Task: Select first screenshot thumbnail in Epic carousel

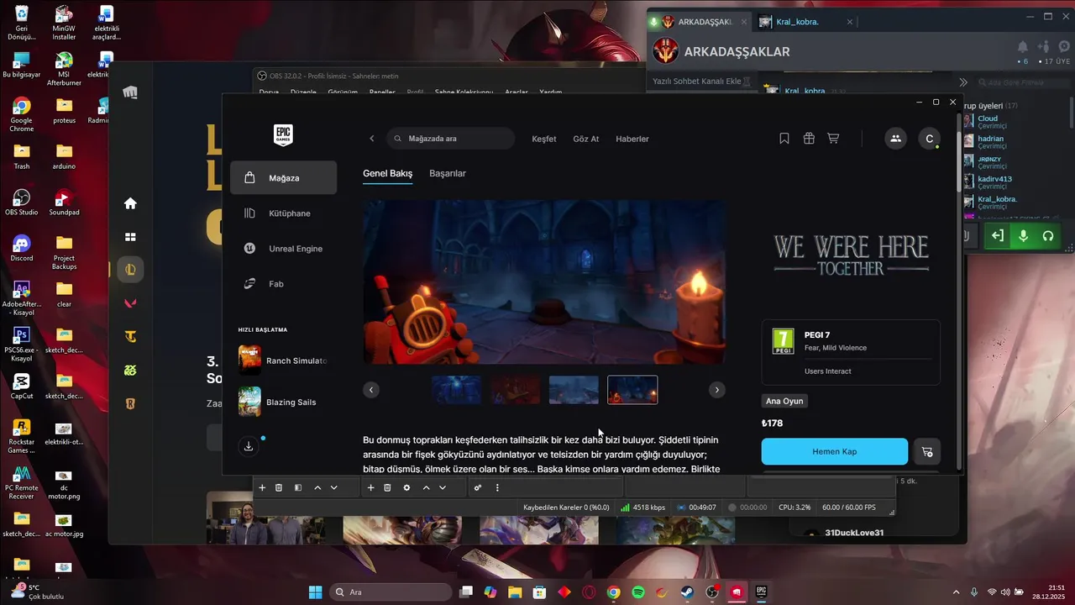Action: pyautogui.click(x=456, y=390)
